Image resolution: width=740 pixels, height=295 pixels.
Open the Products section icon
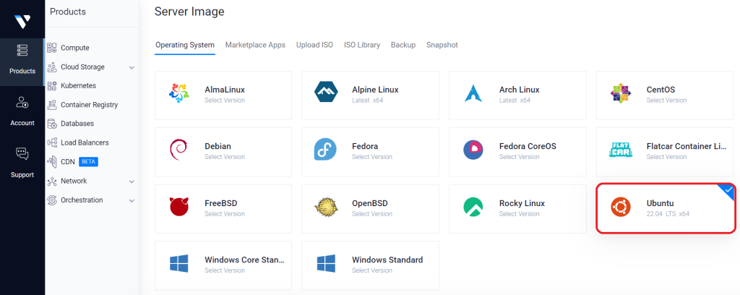[x=22, y=50]
